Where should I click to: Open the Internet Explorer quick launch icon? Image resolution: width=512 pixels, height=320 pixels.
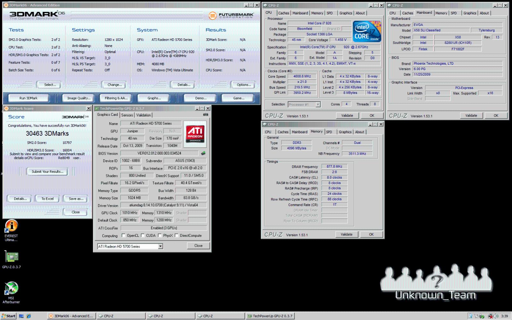(29, 316)
